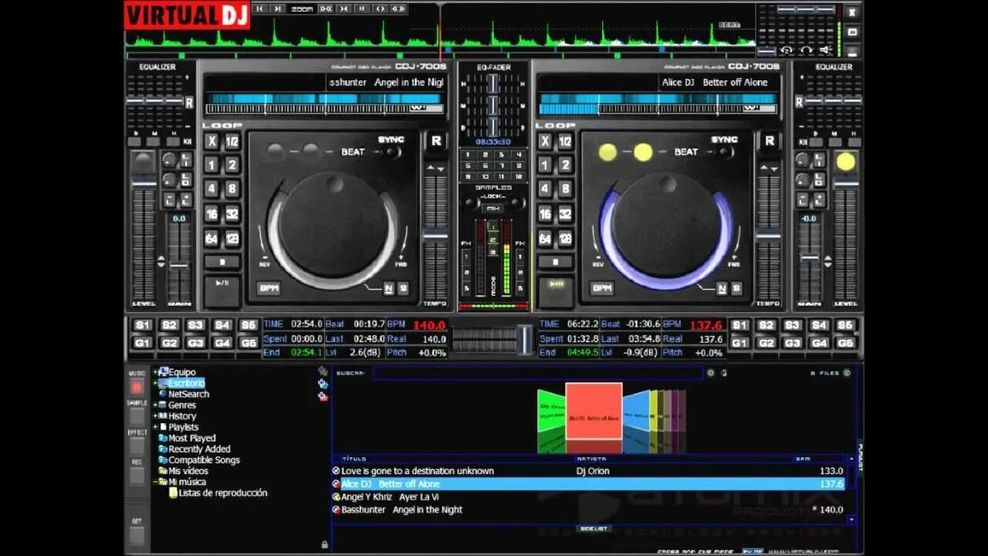Click G5 button on right deck
The height and width of the screenshot is (556, 988).
845,343
